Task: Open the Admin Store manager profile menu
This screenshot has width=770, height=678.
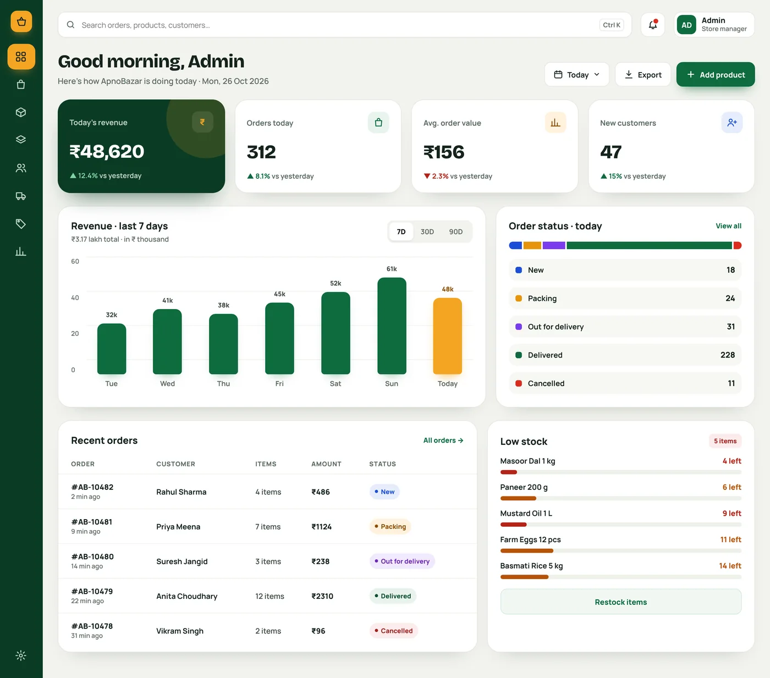Action: click(714, 25)
